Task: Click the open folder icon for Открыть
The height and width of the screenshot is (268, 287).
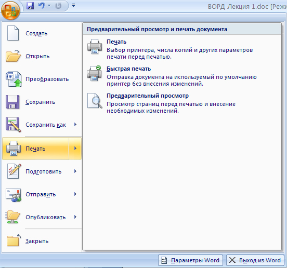Action: coord(13,56)
